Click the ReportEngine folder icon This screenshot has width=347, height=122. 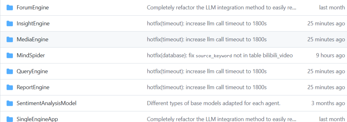(10, 87)
